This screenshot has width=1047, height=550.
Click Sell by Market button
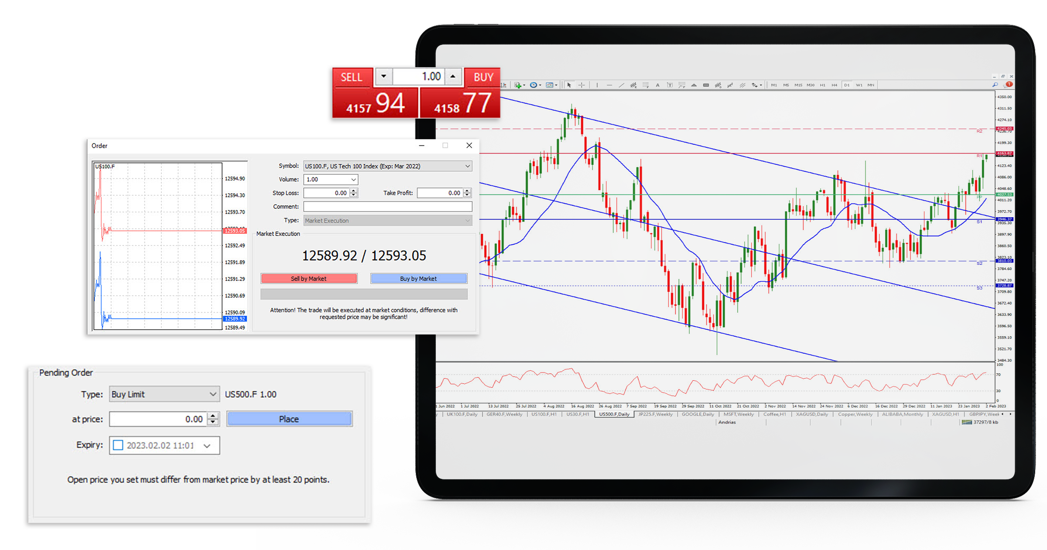(309, 279)
